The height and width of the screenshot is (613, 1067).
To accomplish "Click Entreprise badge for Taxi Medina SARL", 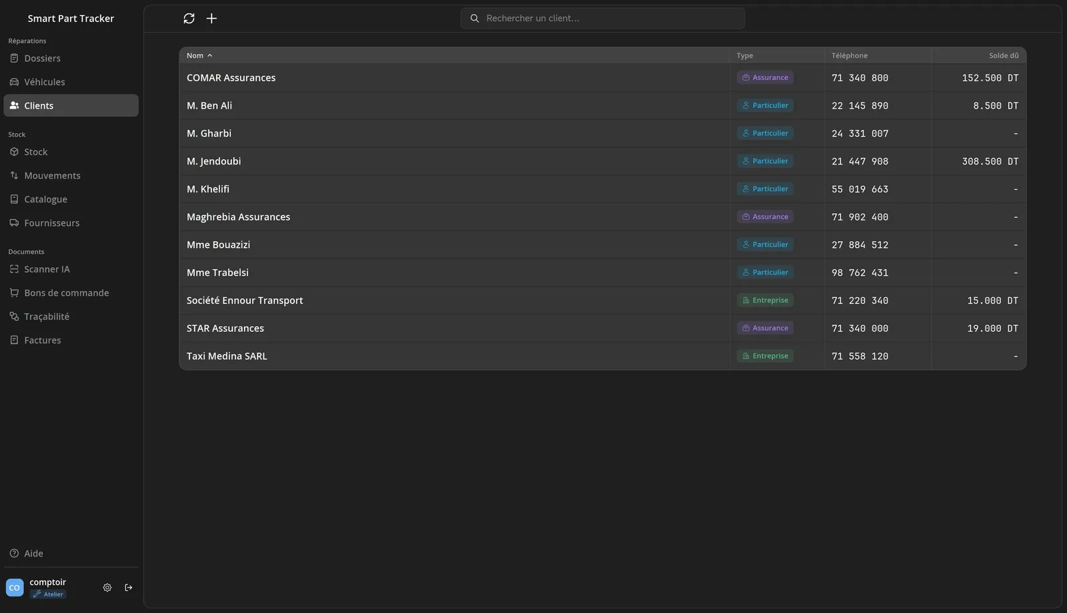I will 765,356.
